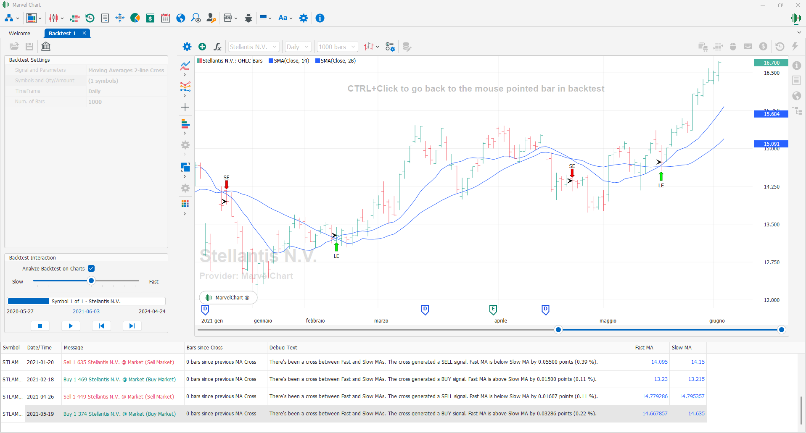The width and height of the screenshot is (806, 433).
Task: Open the blue settings gear in main toolbar
Action: [x=304, y=18]
